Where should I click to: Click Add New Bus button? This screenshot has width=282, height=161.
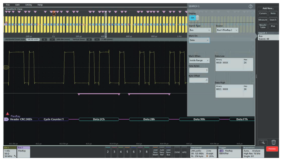(168, 152)
